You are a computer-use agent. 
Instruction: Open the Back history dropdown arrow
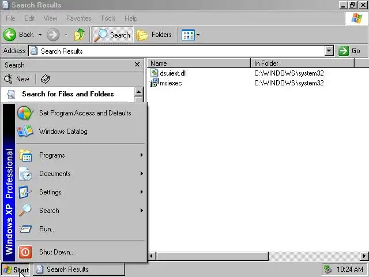pos(40,35)
